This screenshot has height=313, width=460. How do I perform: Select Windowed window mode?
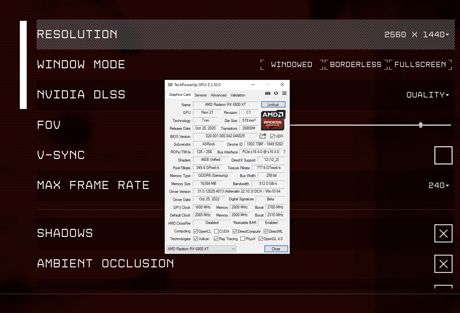coord(291,64)
